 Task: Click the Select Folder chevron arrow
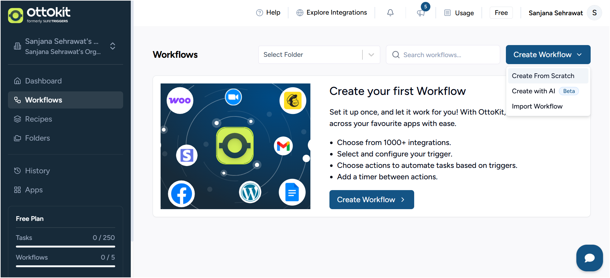click(371, 55)
